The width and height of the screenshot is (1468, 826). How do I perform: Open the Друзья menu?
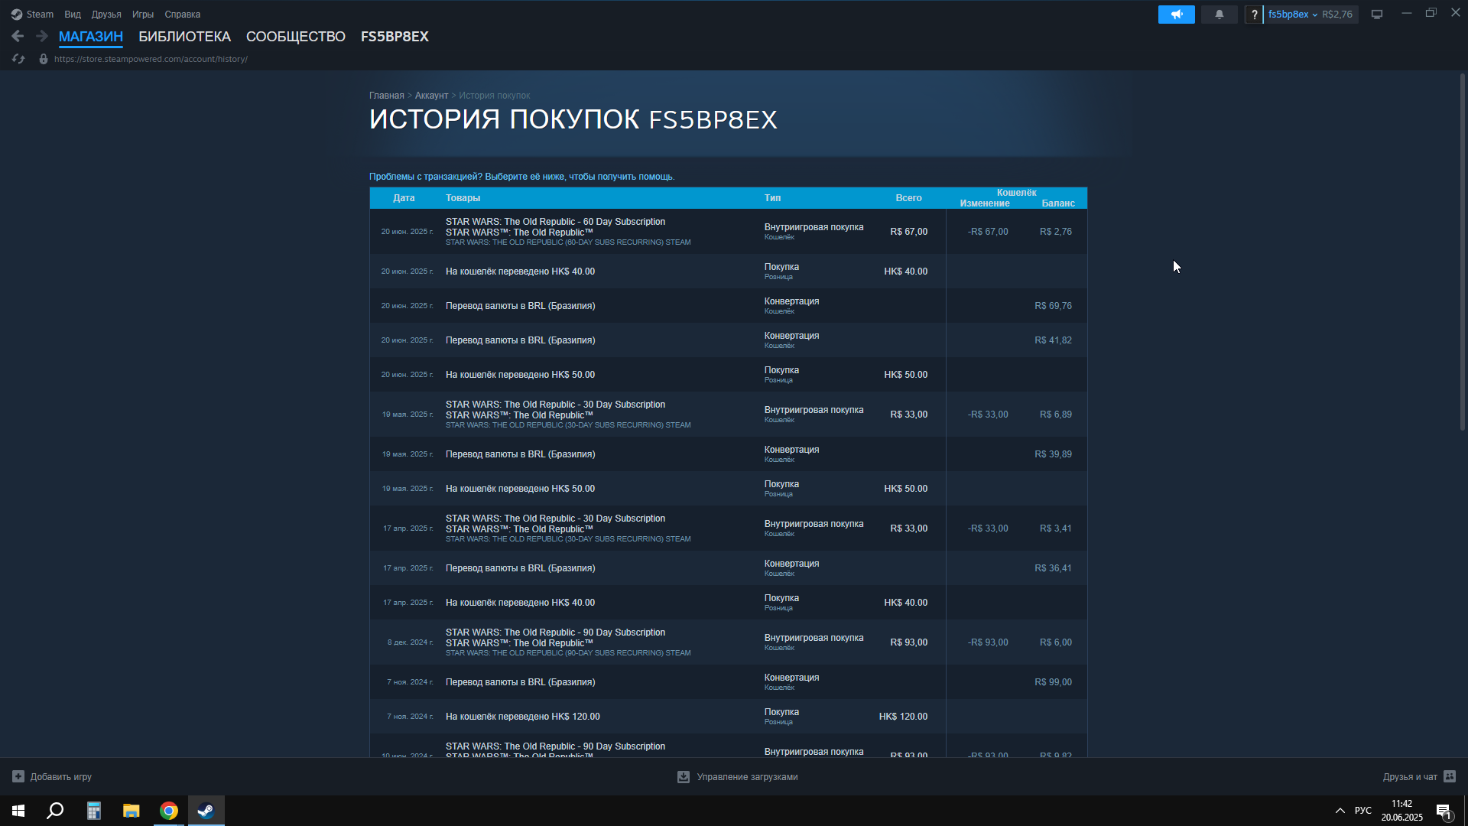pos(106,15)
